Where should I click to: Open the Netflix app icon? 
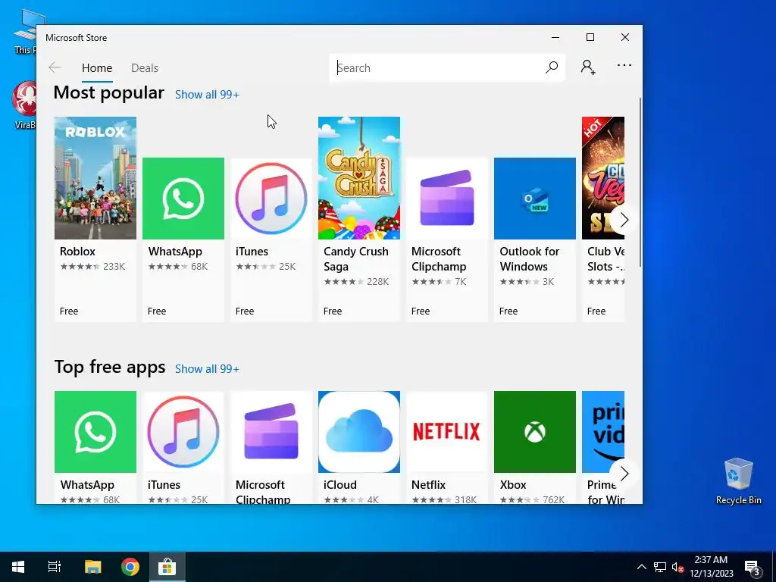[x=447, y=432]
